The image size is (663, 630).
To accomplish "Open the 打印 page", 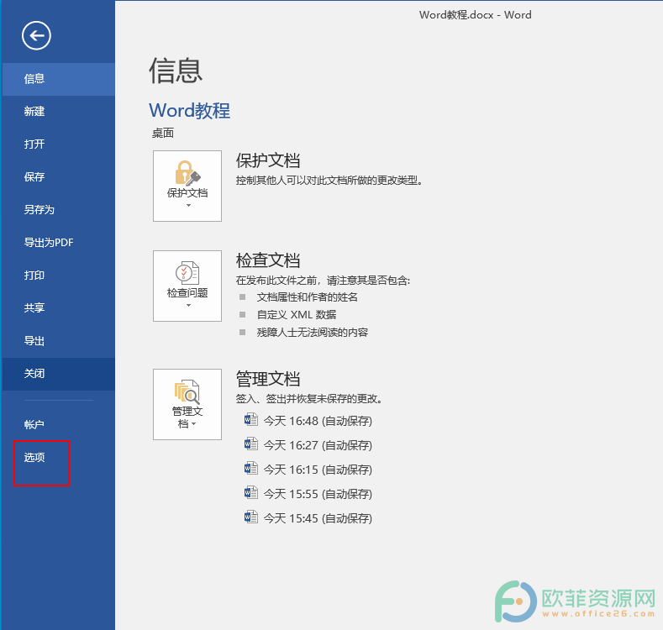I will click(x=58, y=276).
